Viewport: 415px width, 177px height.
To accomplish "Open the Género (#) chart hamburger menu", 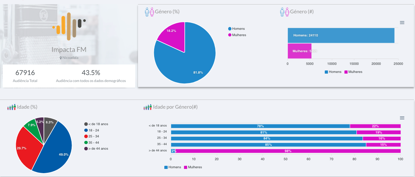I will [402, 22].
